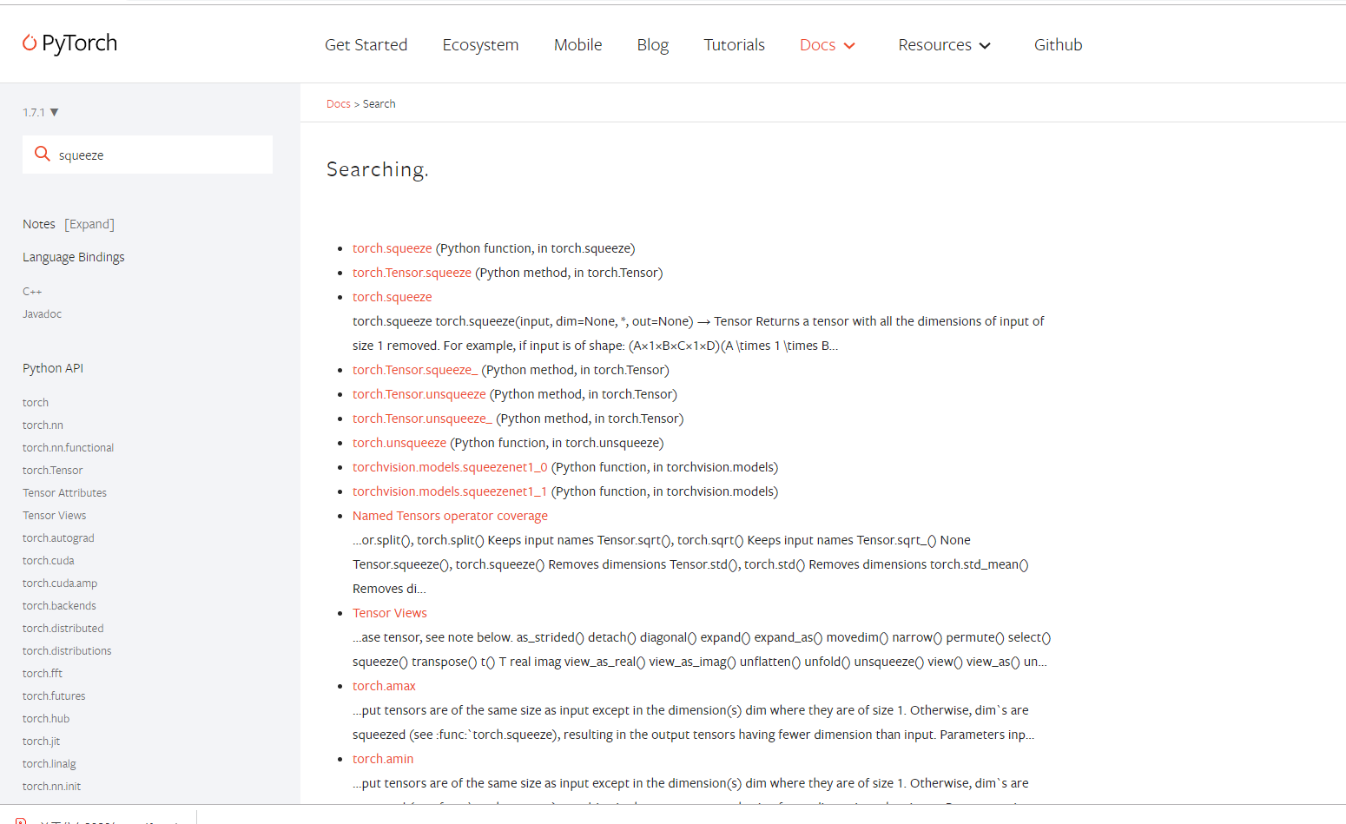1346x824 pixels.
Task: Open the torch.amax search result
Action: click(x=384, y=686)
